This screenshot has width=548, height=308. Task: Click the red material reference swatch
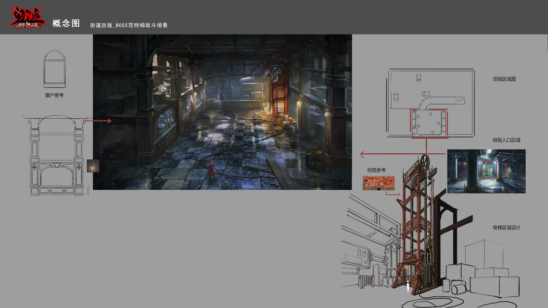(379, 183)
